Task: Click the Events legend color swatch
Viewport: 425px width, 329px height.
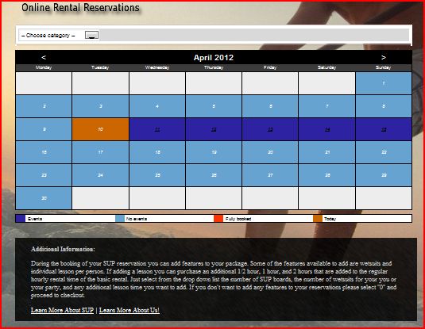Action: 21,219
